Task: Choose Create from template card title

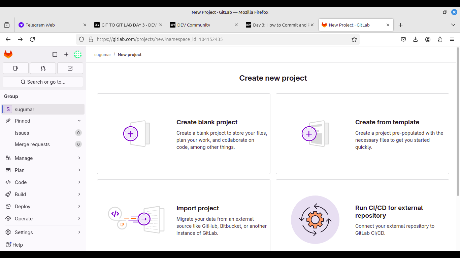Action: (387, 122)
